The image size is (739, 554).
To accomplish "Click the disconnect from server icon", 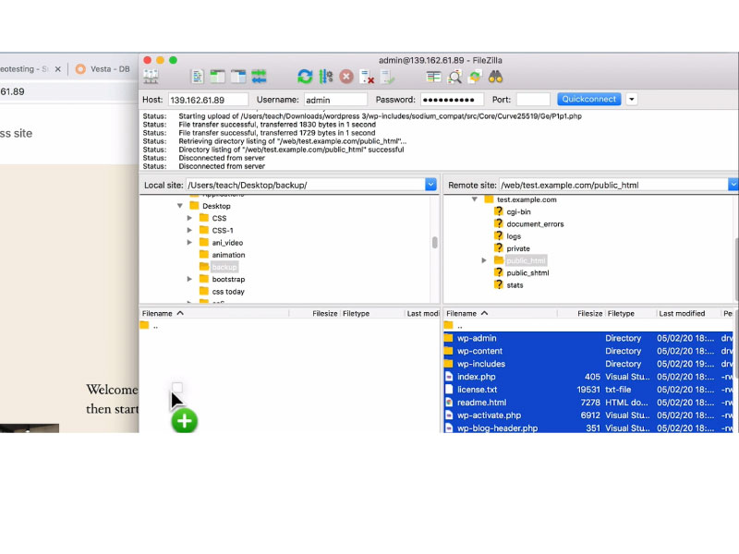I will (367, 77).
